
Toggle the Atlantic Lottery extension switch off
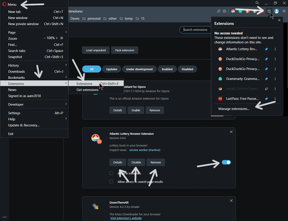[226, 162]
